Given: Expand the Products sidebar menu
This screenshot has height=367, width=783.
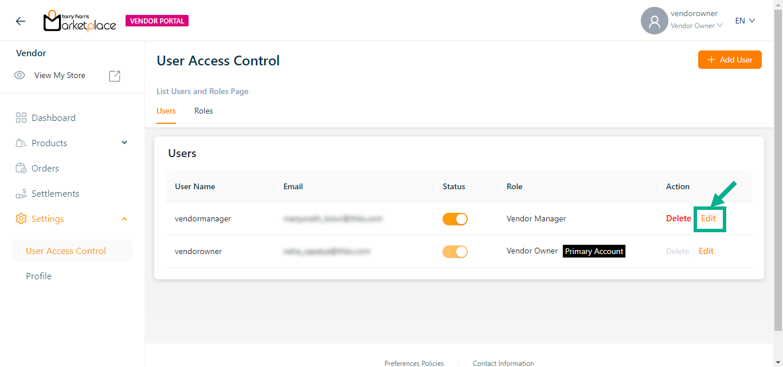Looking at the screenshot, I should coord(124,143).
